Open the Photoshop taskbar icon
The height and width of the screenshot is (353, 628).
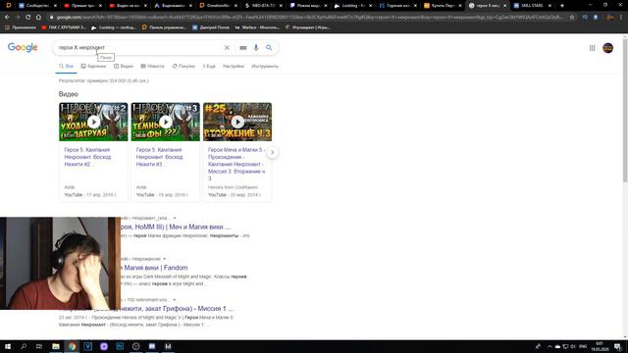(120, 346)
